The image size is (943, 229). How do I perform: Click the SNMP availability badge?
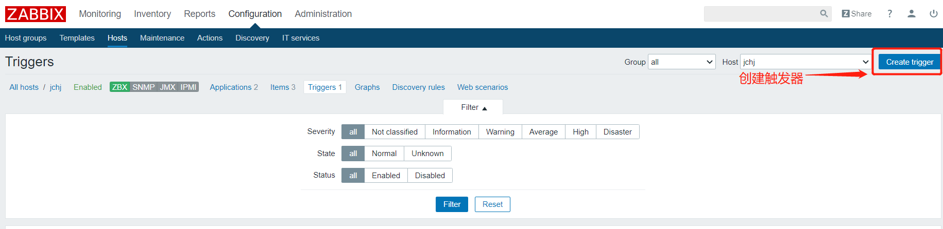coord(144,87)
